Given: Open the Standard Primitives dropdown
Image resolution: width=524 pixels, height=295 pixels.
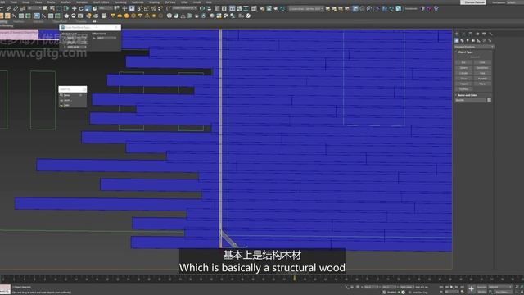Looking at the screenshot, I should tap(473, 47).
